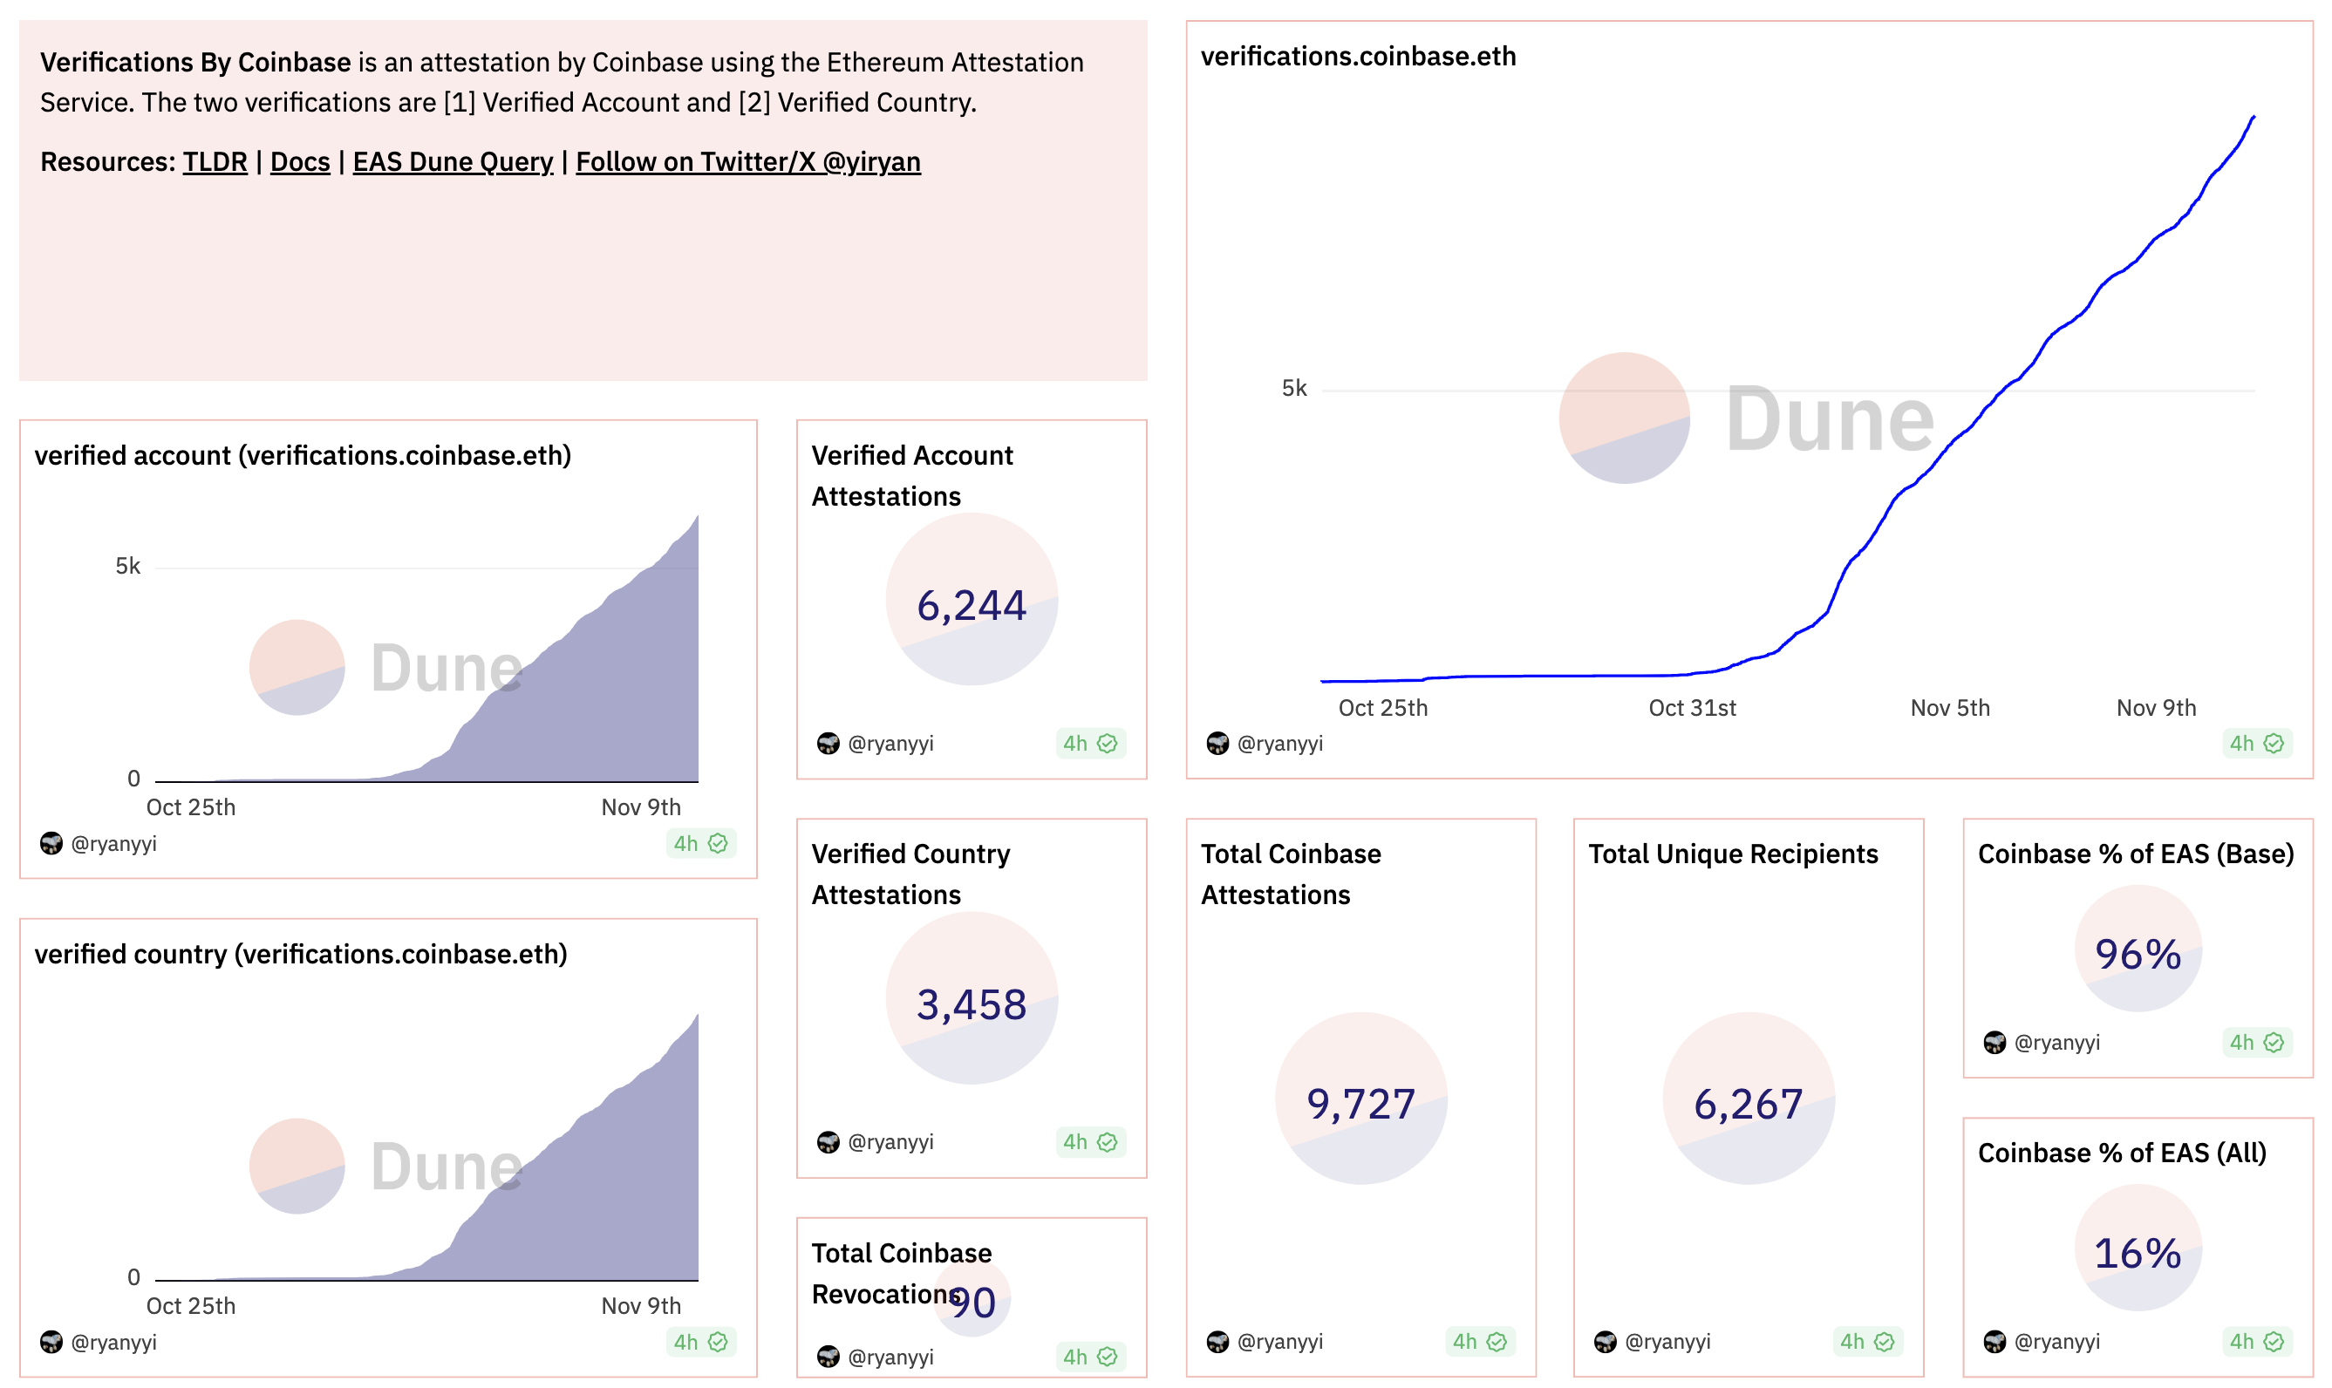Click @ryanyyi avatar in verified country chart
2332x1388 pixels.
click(51, 1341)
